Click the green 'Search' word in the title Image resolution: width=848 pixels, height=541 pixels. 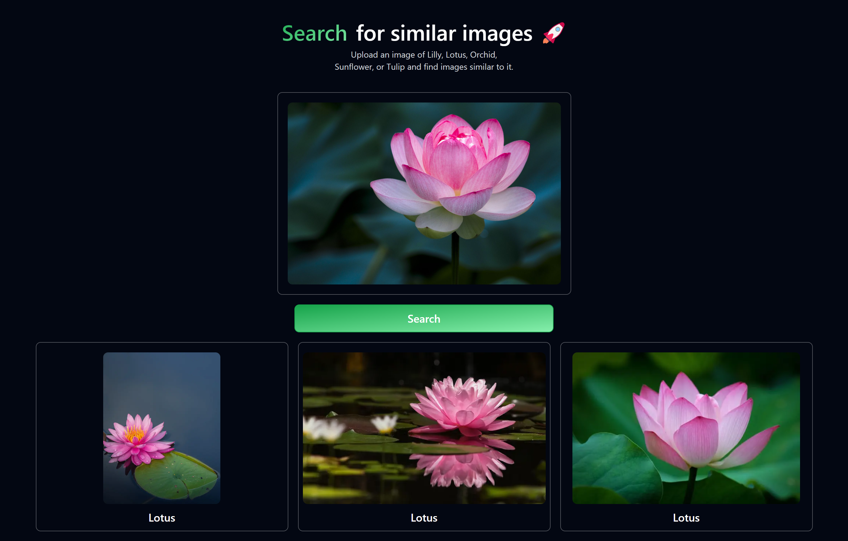click(314, 33)
